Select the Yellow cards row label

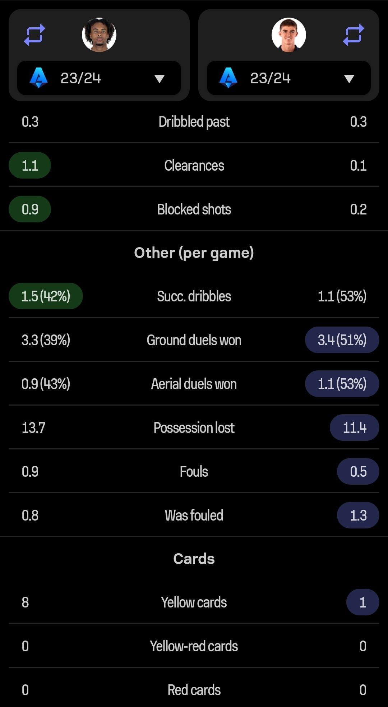pos(194,602)
